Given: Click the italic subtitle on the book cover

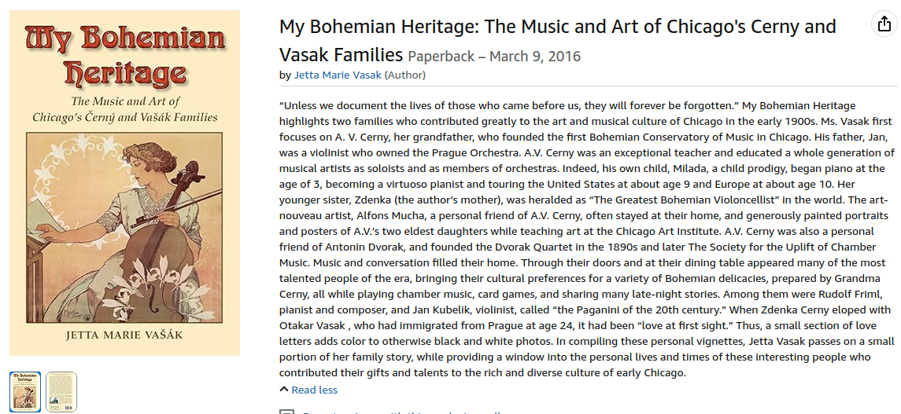Looking at the screenshot, I should pyautogui.click(x=125, y=109).
